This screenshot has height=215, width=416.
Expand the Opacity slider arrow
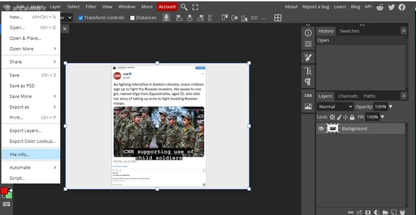[x=391, y=107]
